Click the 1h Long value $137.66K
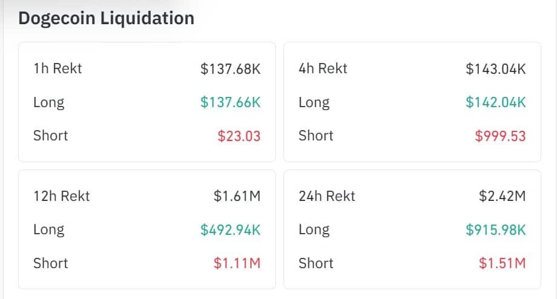This screenshot has height=299, width=557. click(230, 102)
